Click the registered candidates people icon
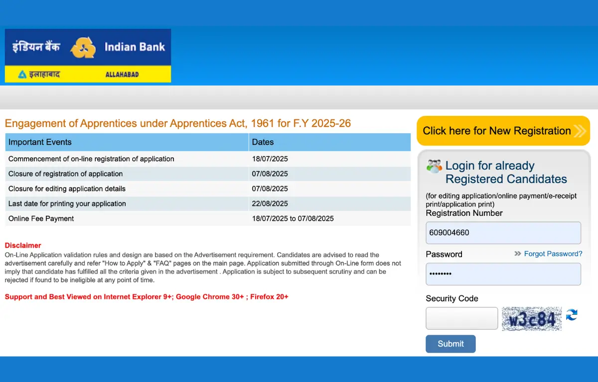 (434, 166)
